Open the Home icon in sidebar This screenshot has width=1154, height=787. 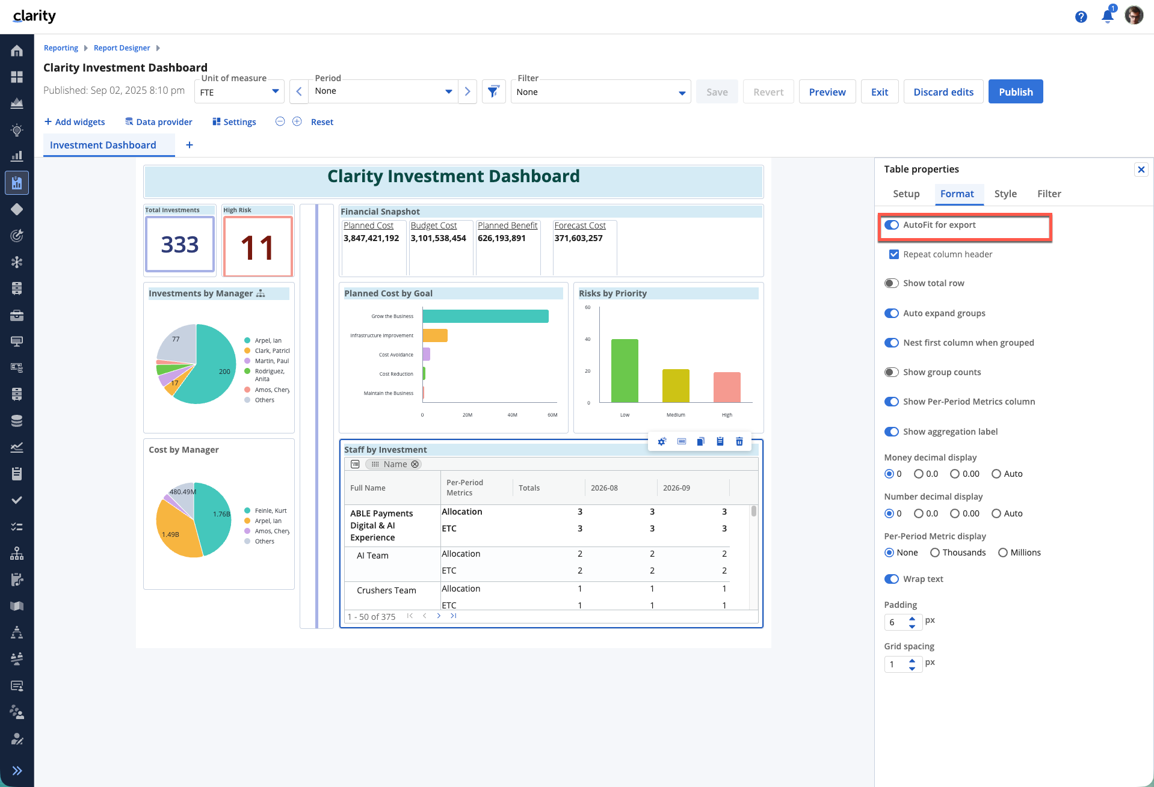[17, 51]
